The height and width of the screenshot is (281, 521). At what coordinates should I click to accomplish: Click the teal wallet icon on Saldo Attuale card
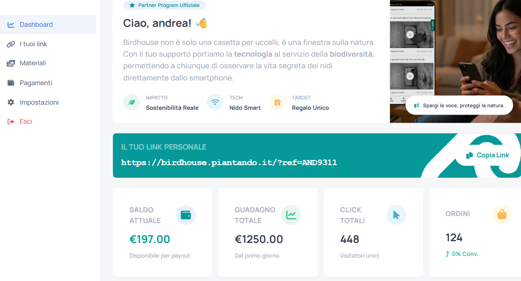click(x=185, y=215)
